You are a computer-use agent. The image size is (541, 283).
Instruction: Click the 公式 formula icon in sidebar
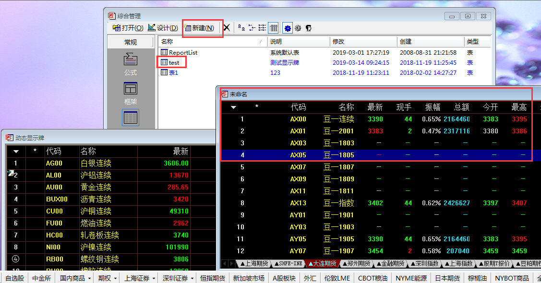pos(131,64)
